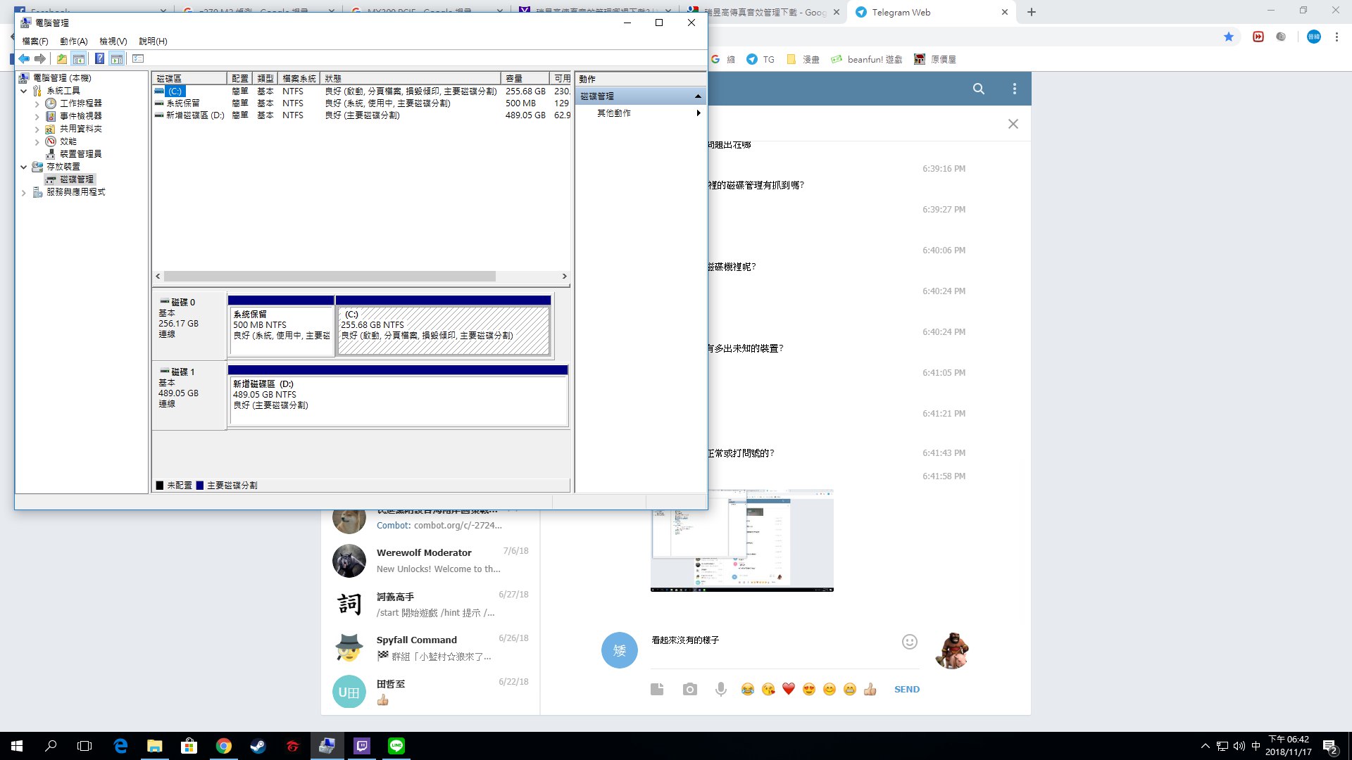This screenshot has width=1352, height=760.
Task: Select the (C:) partition block on 磁碟 0
Action: pos(443,325)
